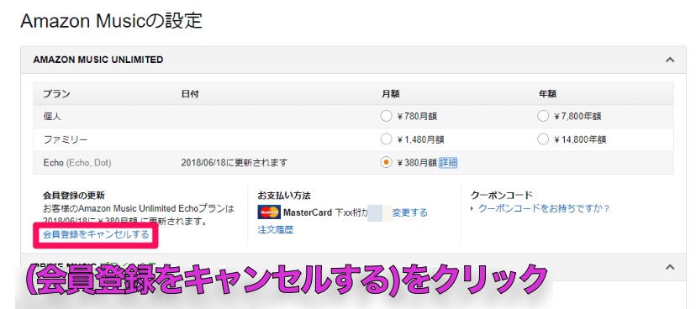Click the 日付 column header
The image size is (696, 309).
tap(190, 94)
